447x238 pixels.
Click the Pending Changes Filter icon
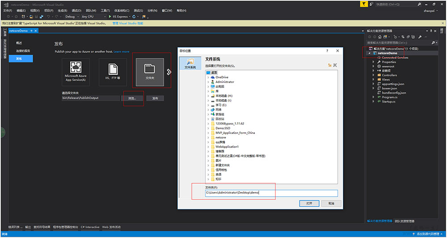pyautogui.click(x=395, y=37)
